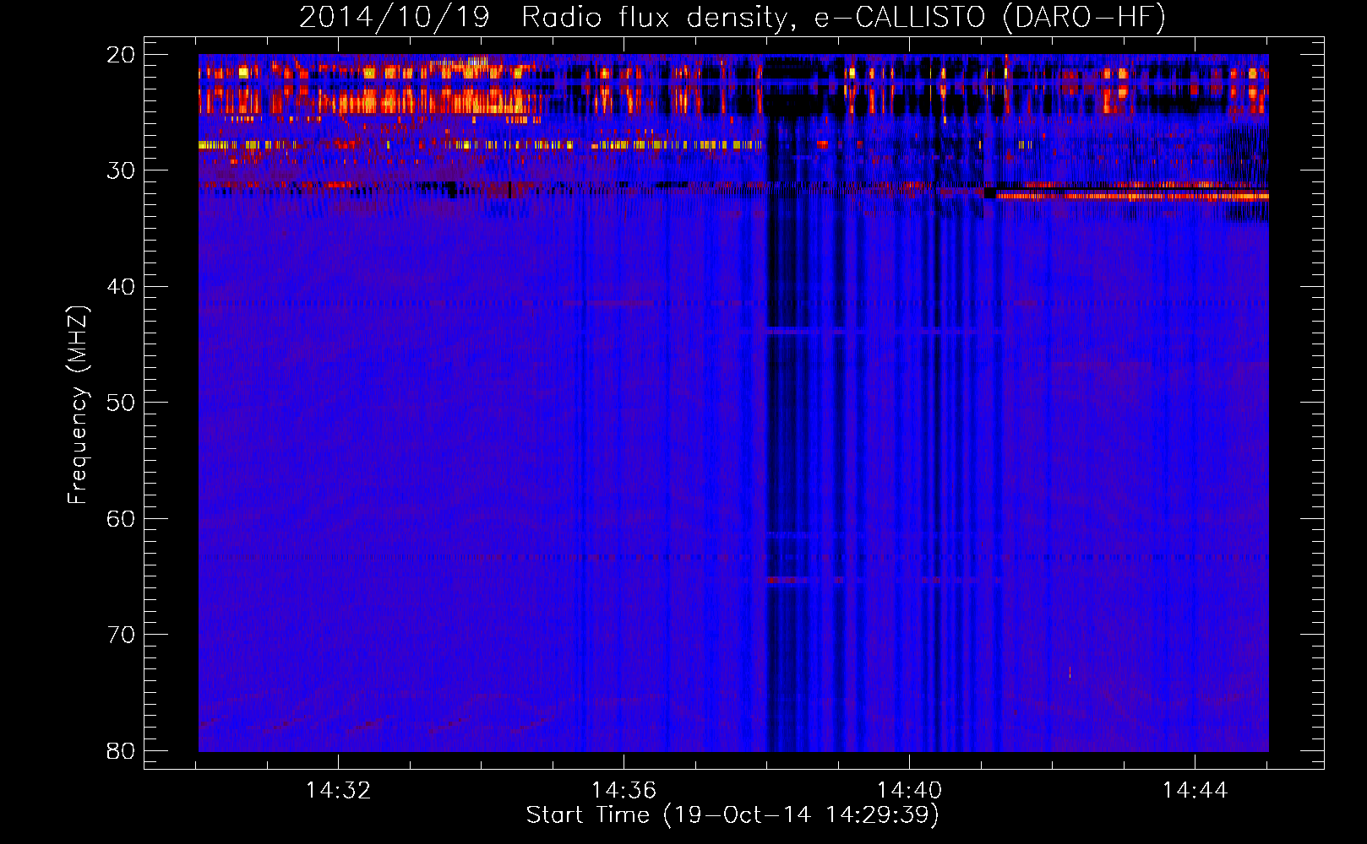Screen dimensions: 1367x844
Task: Click the plot title "Radio flux density, e-CALLISTO (DARO-HF)"
Action: coord(843,18)
